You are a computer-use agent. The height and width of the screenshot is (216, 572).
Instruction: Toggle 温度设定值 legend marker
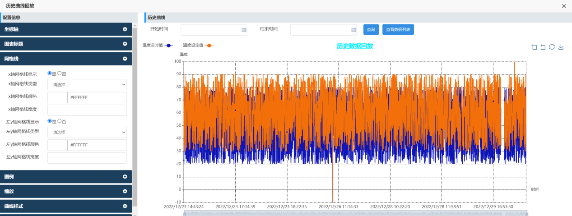209,46
